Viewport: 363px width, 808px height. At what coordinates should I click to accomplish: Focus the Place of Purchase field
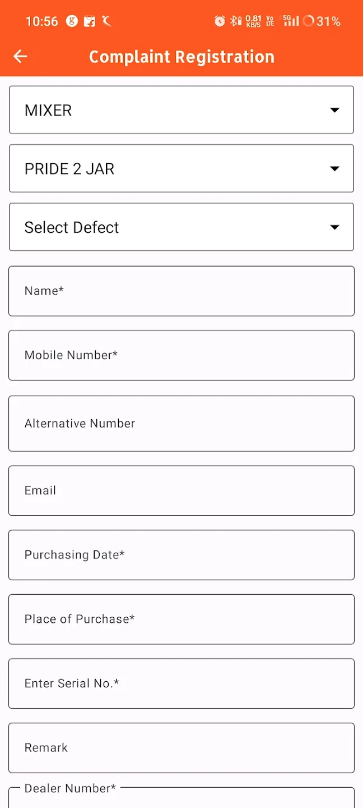[x=182, y=619]
